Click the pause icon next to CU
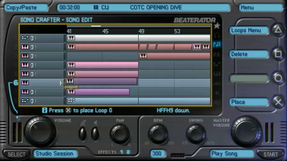This screenshot has height=161, width=287. click(96, 8)
